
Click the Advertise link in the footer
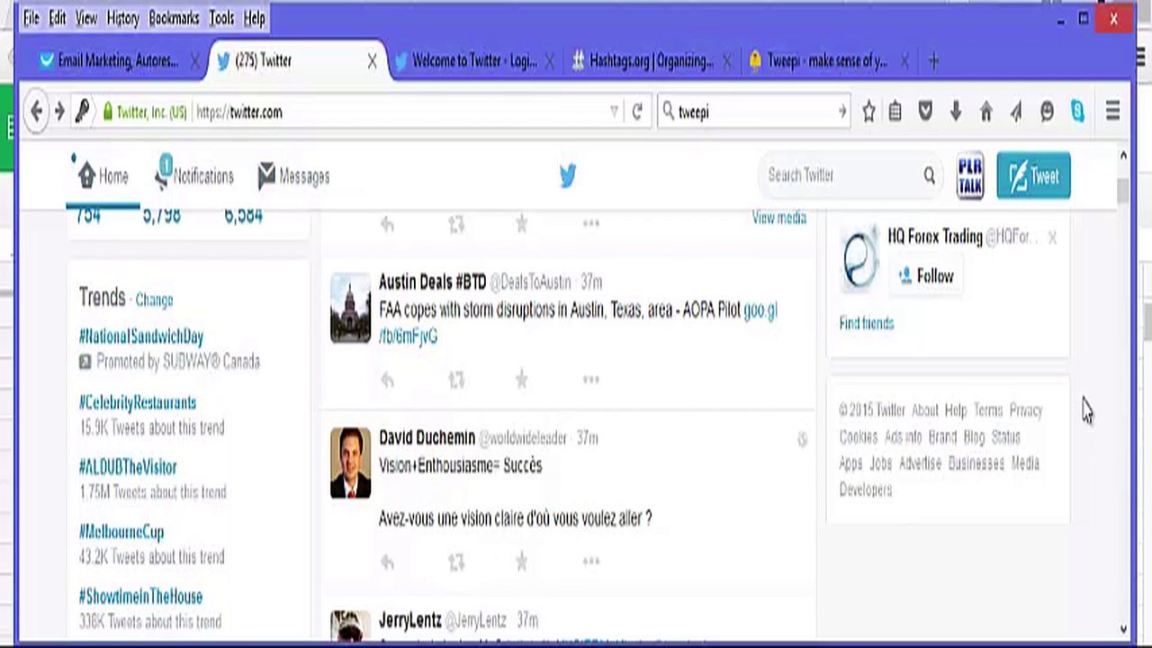click(920, 463)
